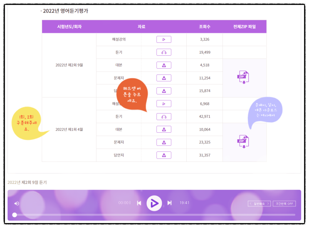Skip to previous track in audio player
Screen dimensions: 309x228
click(x=139, y=203)
